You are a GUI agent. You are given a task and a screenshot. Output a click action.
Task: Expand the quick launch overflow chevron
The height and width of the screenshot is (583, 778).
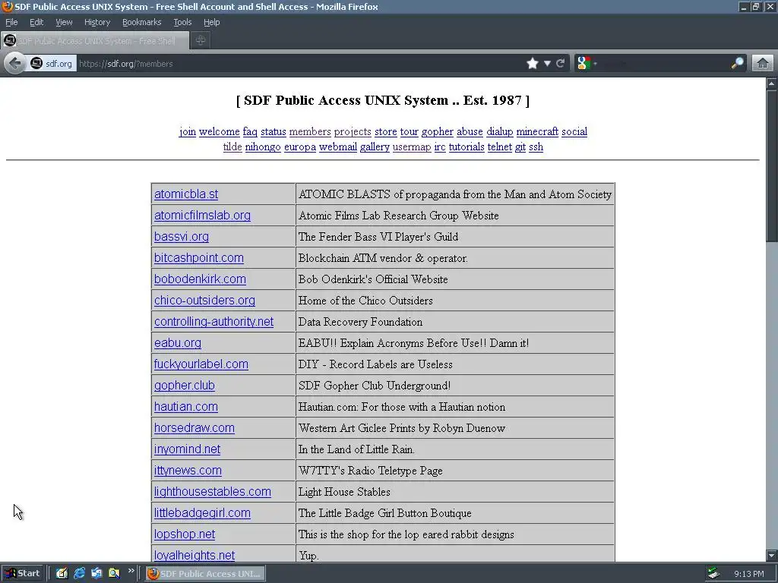coord(131,571)
